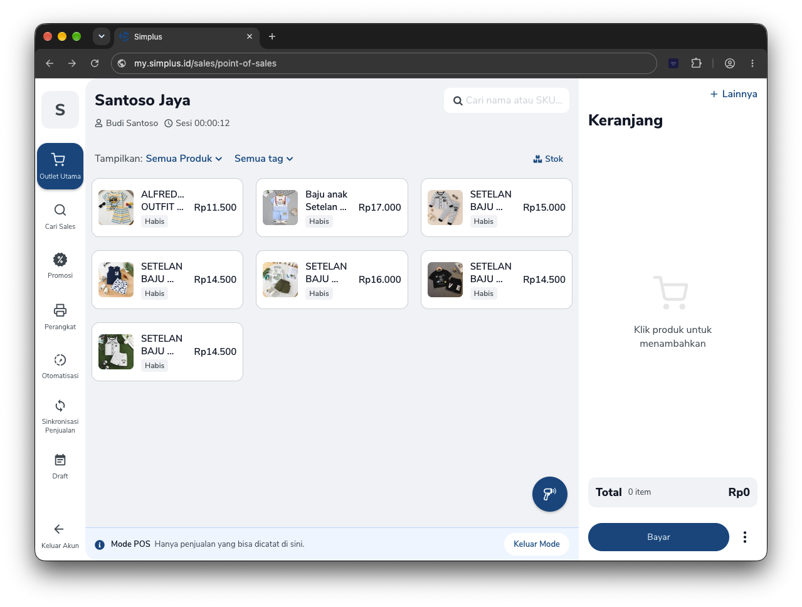The width and height of the screenshot is (802, 607).
Task: Select Baju anak Setelan product Rp17.000
Action: pyautogui.click(x=332, y=208)
